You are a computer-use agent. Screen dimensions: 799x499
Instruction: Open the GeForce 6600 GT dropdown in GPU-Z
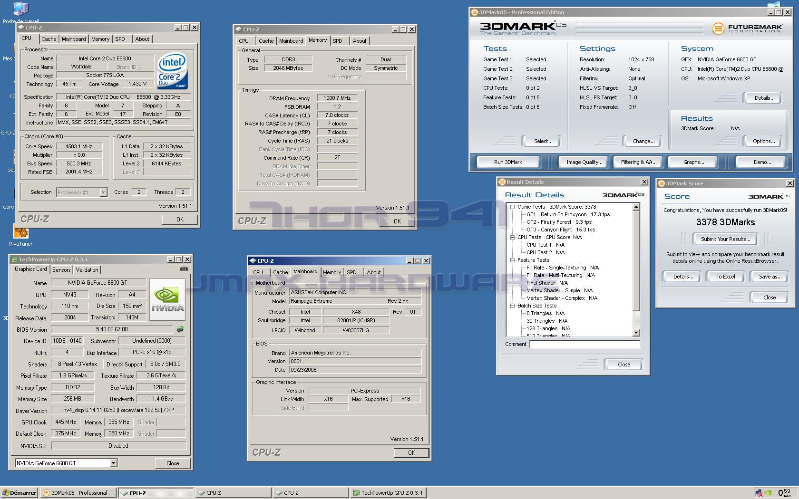(113, 463)
